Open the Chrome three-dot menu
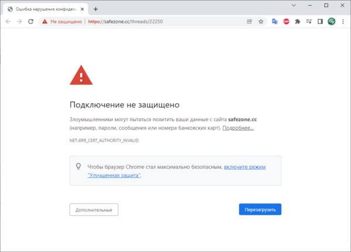This screenshot has width=351, height=252. pyautogui.click(x=342, y=22)
